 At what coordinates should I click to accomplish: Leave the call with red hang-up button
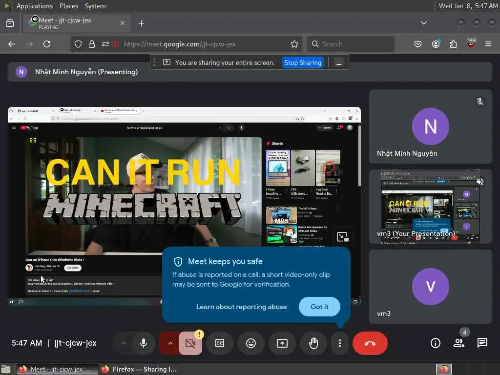[x=370, y=343]
